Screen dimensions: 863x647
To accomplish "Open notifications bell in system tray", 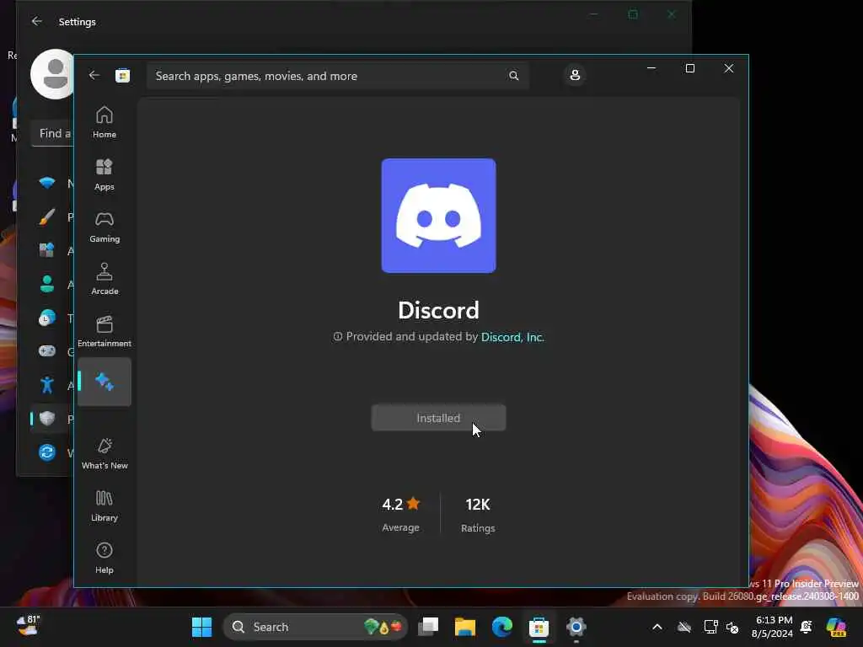I will [807, 627].
